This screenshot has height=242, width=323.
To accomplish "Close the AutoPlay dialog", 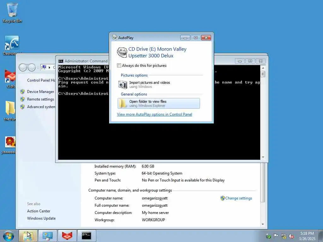I will (x=206, y=38).
